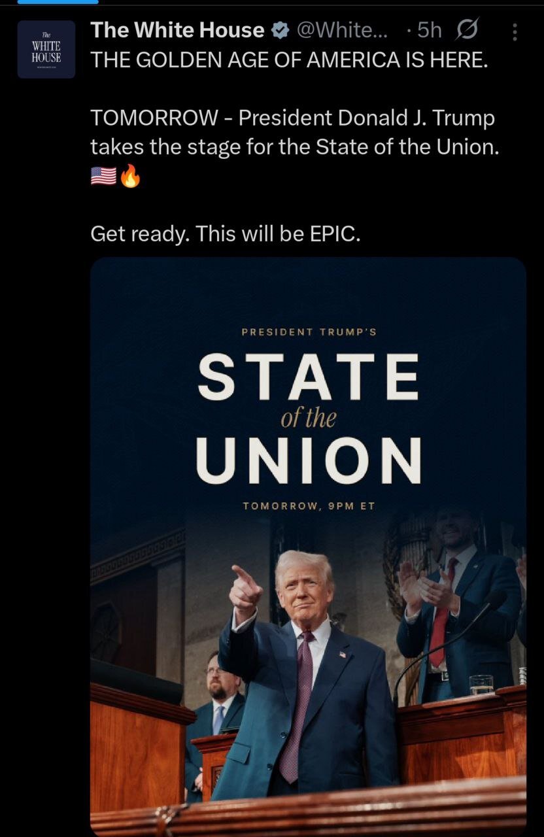Tap the blue verified badge
Screen dimensions: 544x837
pyautogui.click(x=280, y=30)
